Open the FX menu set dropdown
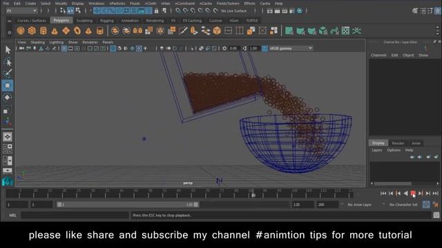Image resolution: width=442 pixels, height=248 pixels. (21, 11)
